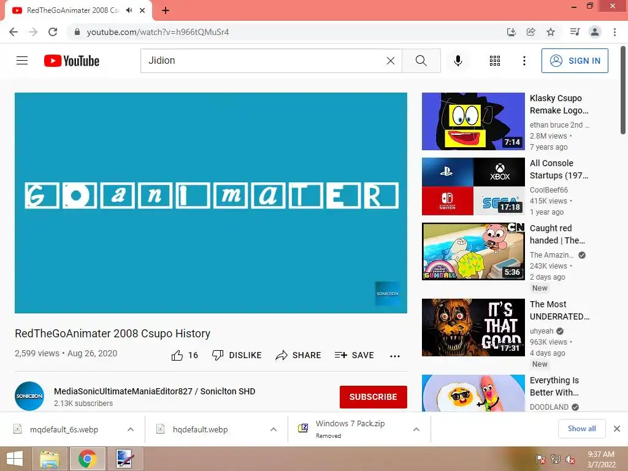Viewport: 628px width, 471px height.
Task: Click Chrome back arrow
Action: click(x=13, y=32)
